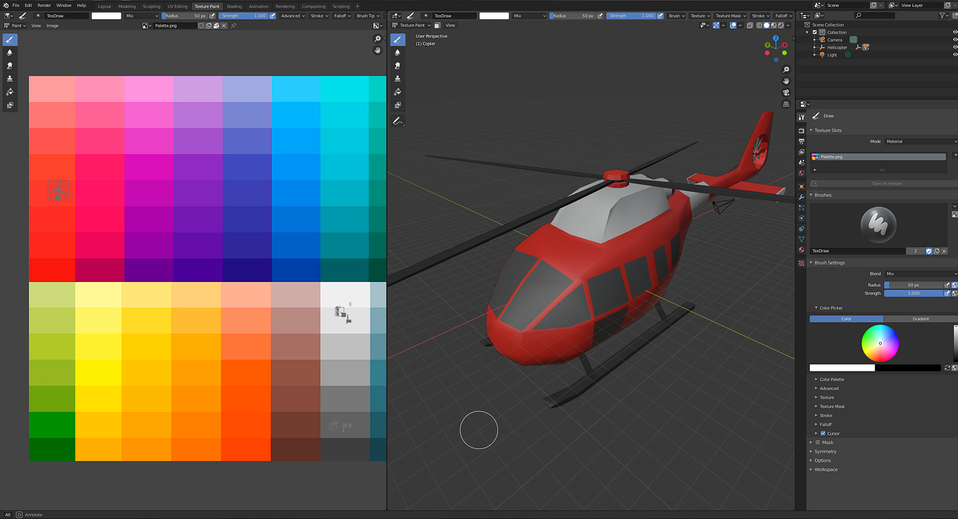Image resolution: width=958 pixels, height=519 pixels.
Task: Activate the Annotate tool in the 3D viewport
Action: coord(398,121)
